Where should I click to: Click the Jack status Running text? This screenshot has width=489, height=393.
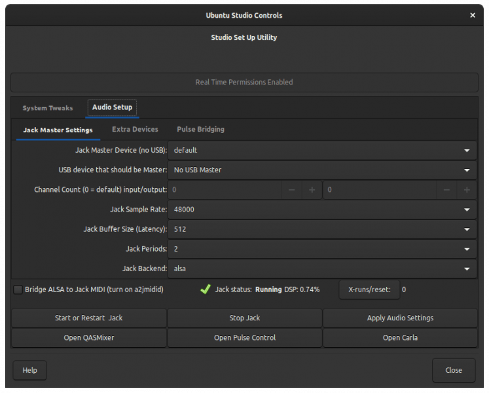coord(268,290)
